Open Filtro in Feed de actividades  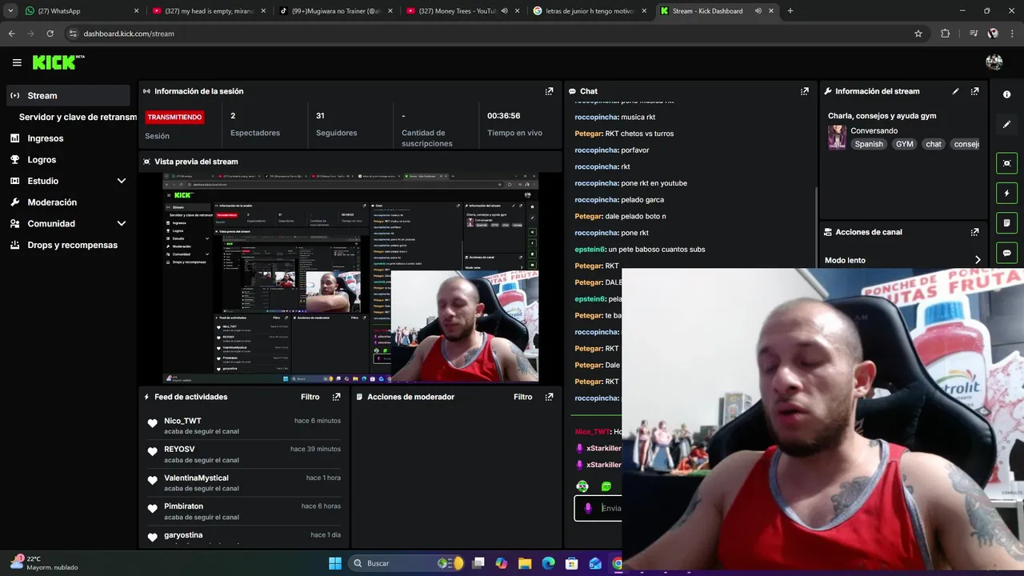[x=310, y=397]
